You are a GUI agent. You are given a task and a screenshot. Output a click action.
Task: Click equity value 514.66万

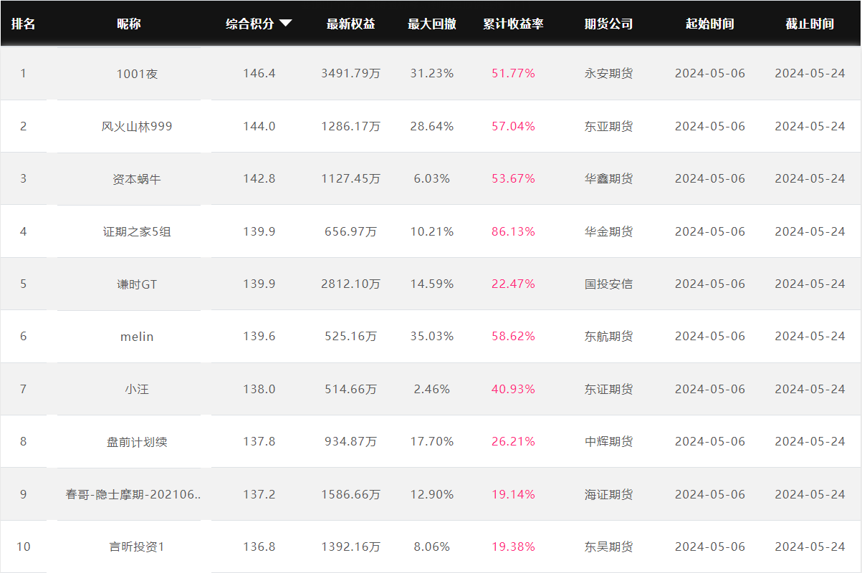point(350,389)
